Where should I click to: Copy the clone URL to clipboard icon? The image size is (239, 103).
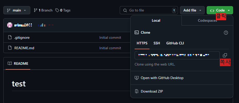(225, 55)
